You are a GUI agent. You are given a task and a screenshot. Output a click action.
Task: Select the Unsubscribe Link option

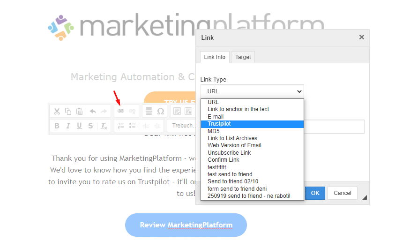(x=252, y=152)
